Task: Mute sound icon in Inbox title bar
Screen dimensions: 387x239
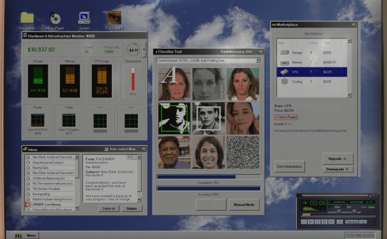Action: point(144,149)
